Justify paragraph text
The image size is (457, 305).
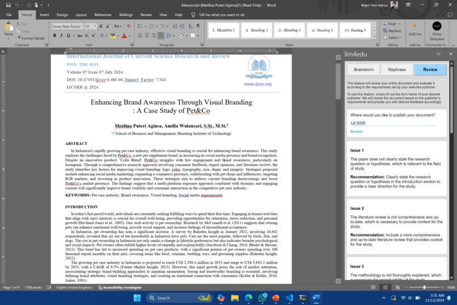pyautogui.click(x=161, y=36)
